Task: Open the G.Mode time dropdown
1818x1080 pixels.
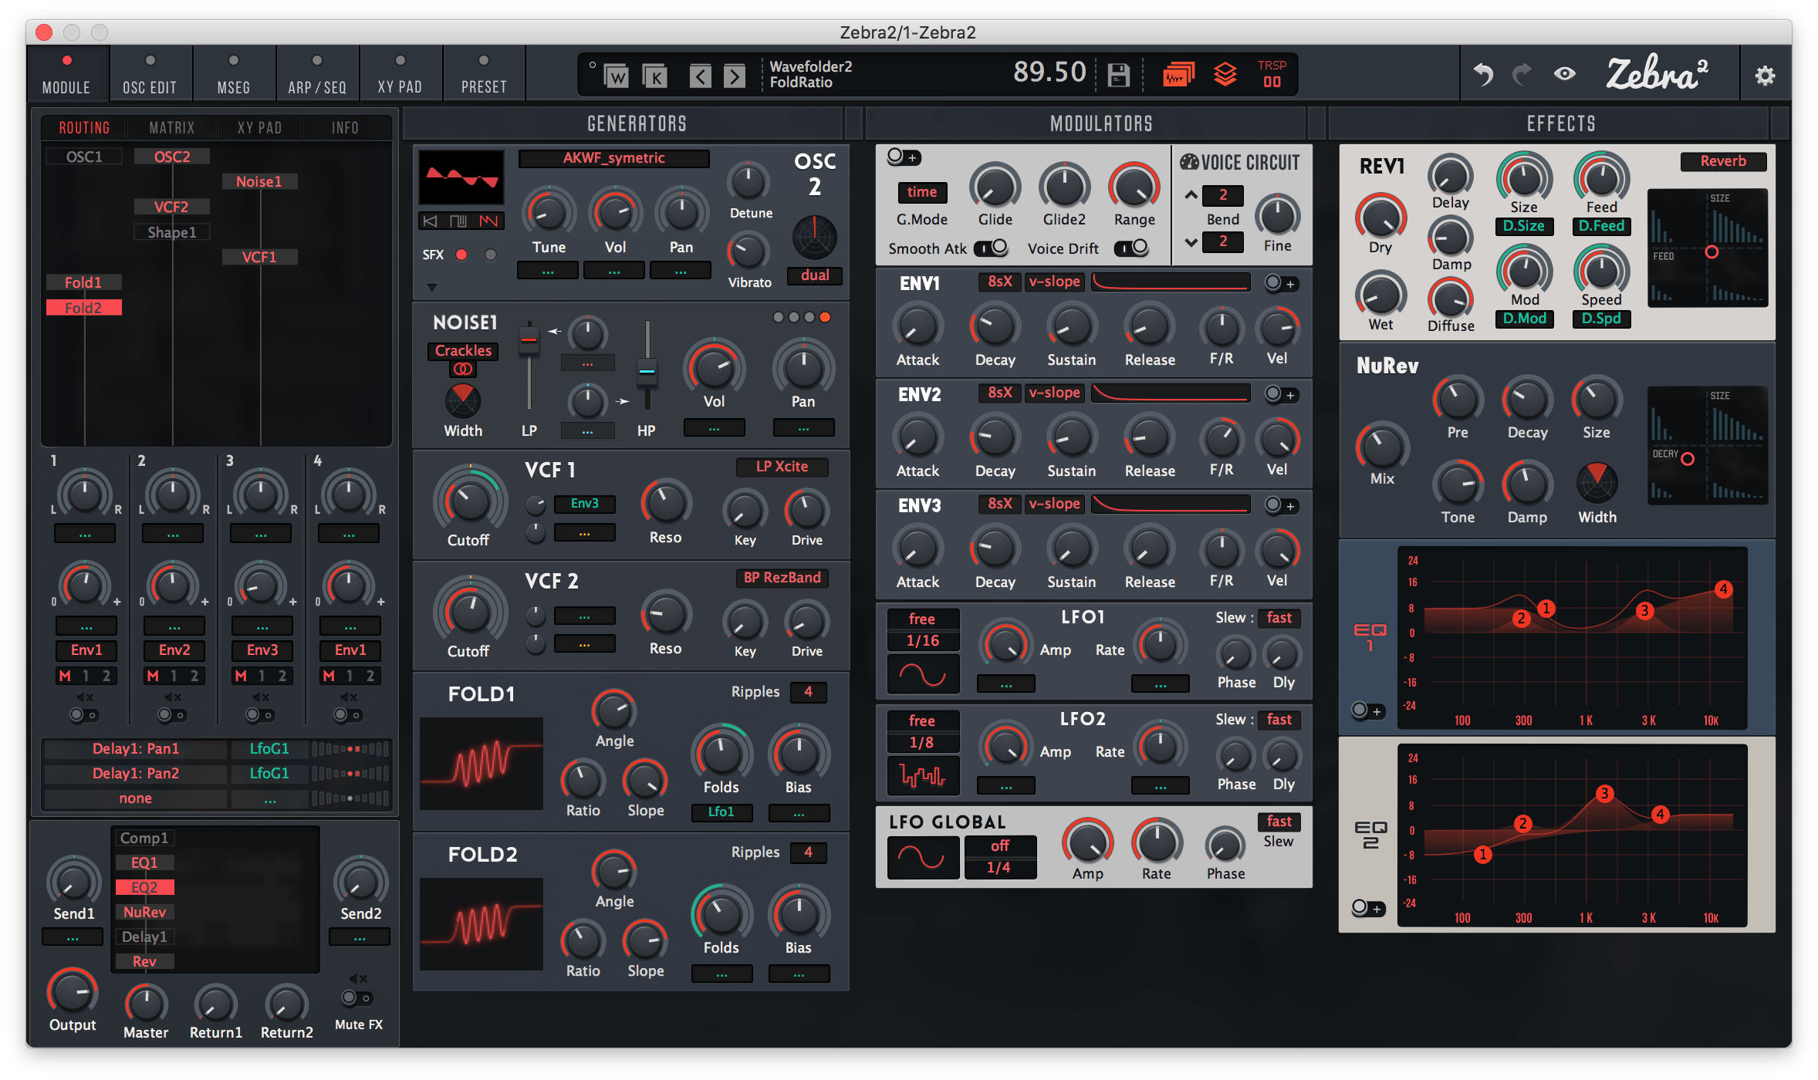Action: [x=922, y=192]
